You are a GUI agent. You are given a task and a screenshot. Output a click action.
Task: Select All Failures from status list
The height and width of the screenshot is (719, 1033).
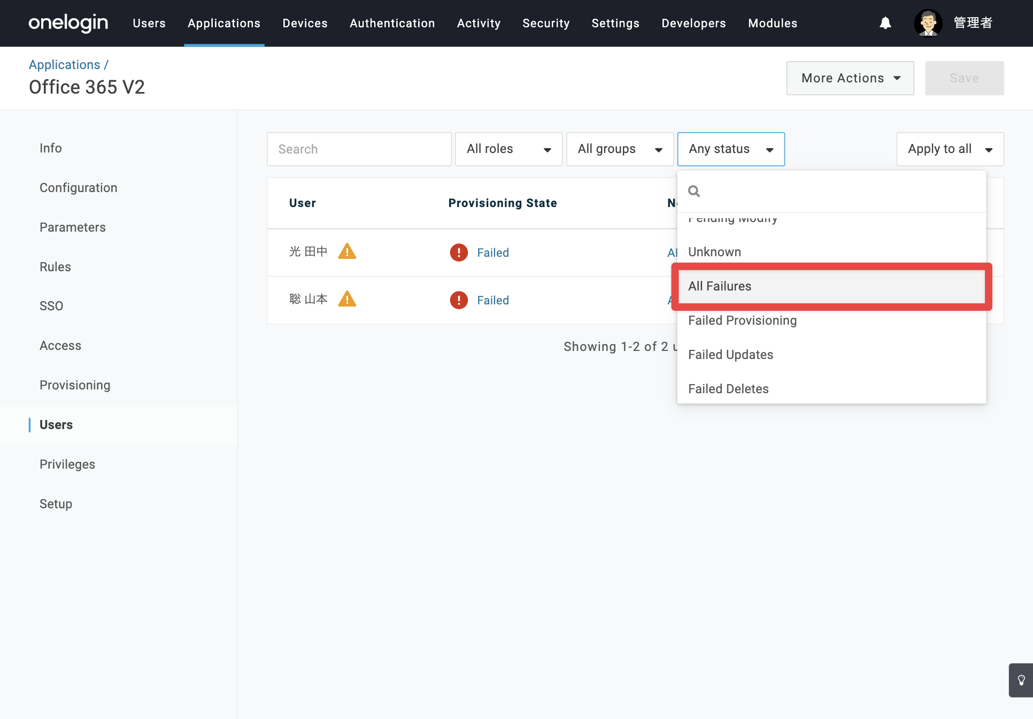point(831,286)
